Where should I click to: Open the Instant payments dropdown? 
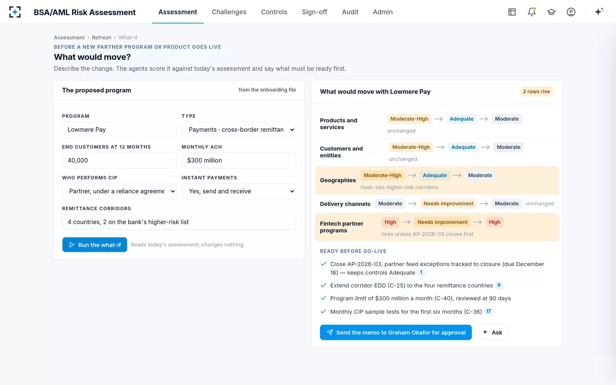[x=239, y=191]
